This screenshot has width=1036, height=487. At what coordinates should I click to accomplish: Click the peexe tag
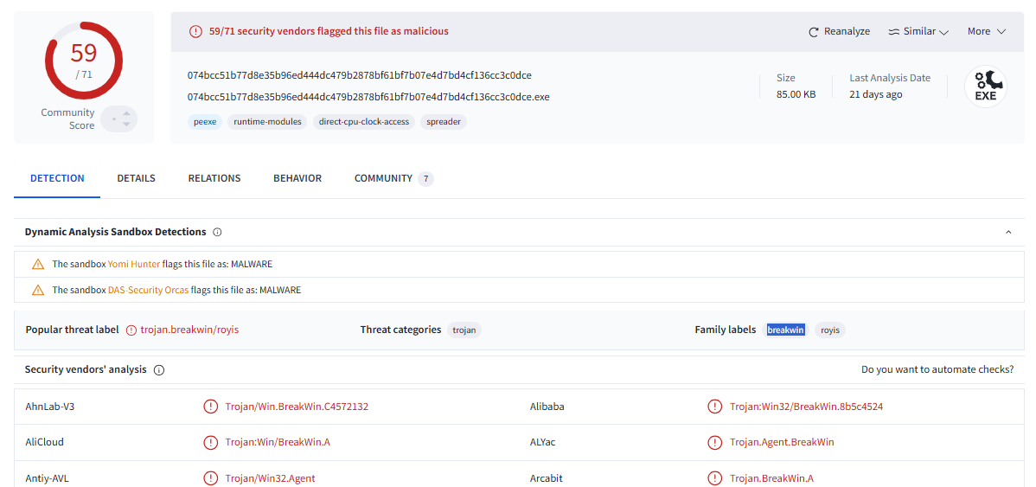point(205,122)
